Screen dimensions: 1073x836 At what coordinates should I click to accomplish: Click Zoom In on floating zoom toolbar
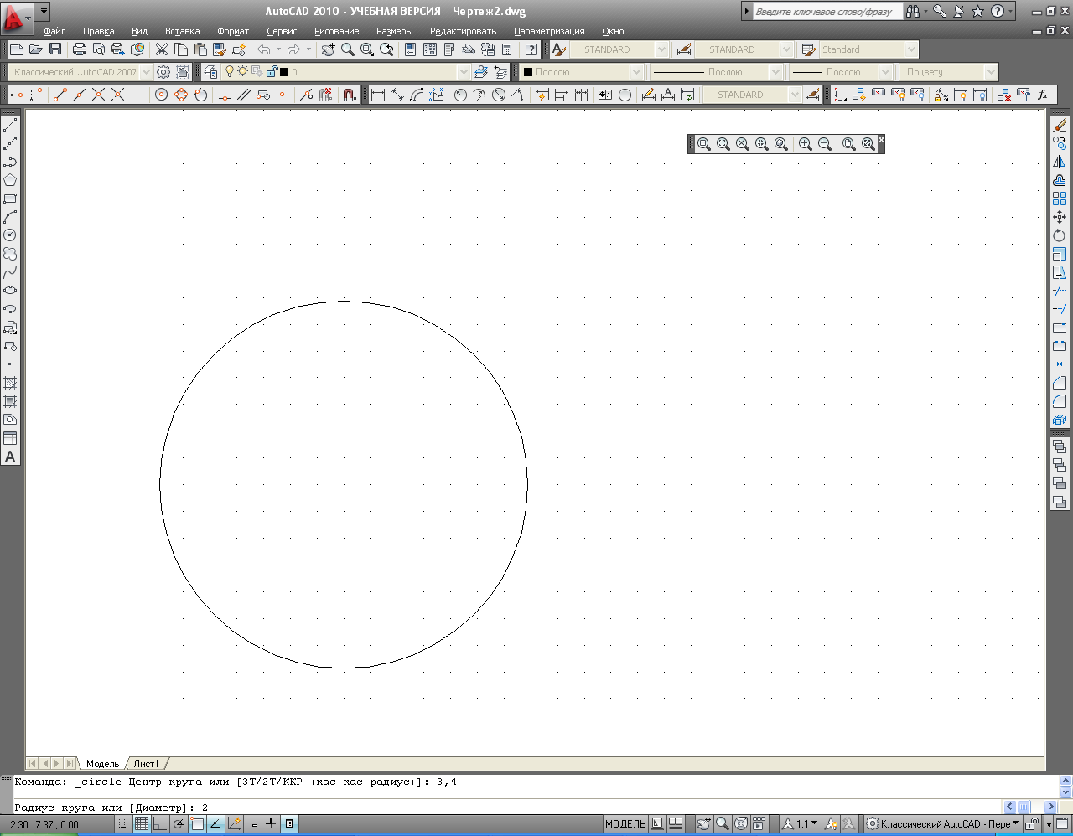point(806,144)
